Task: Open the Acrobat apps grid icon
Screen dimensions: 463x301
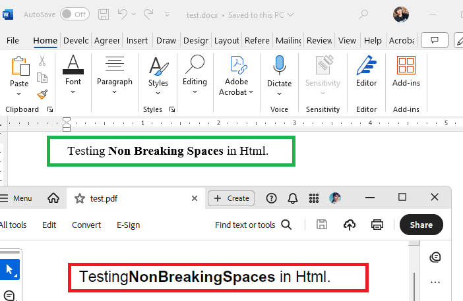Action: 313,198
